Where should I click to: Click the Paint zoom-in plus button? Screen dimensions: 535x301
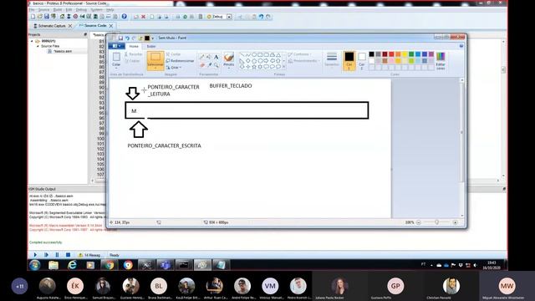point(455,222)
